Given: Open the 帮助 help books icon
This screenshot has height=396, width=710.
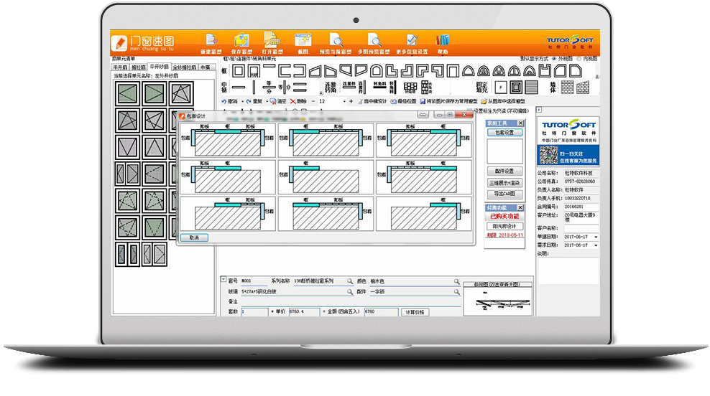Looking at the screenshot, I should pyautogui.click(x=443, y=40).
